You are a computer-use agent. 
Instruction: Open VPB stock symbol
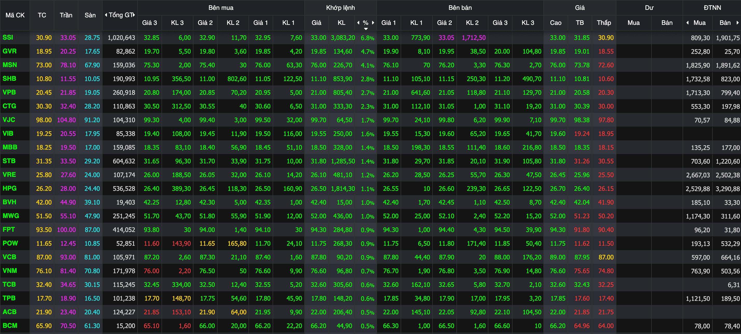pos(9,92)
